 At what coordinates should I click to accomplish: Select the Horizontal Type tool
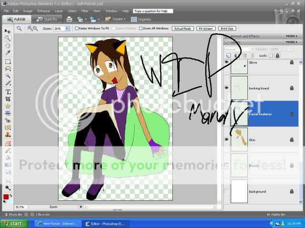pos(8,91)
